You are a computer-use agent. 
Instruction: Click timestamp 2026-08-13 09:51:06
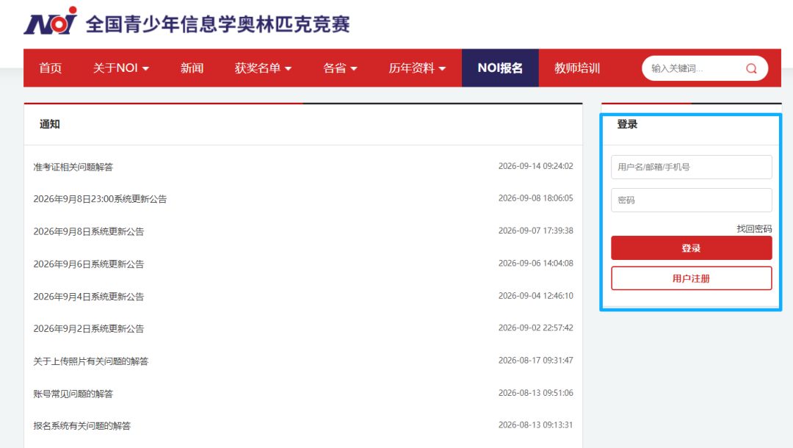535,392
